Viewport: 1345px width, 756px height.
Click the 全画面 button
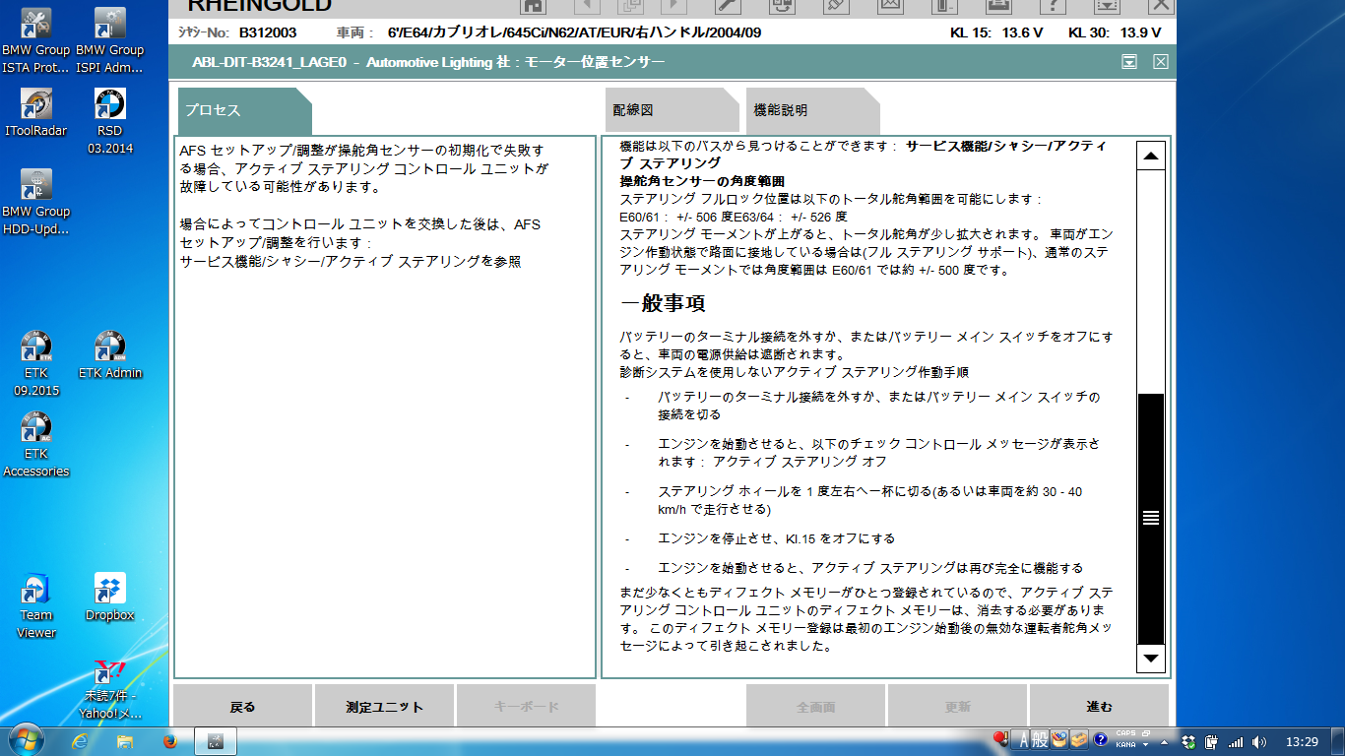pos(816,707)
